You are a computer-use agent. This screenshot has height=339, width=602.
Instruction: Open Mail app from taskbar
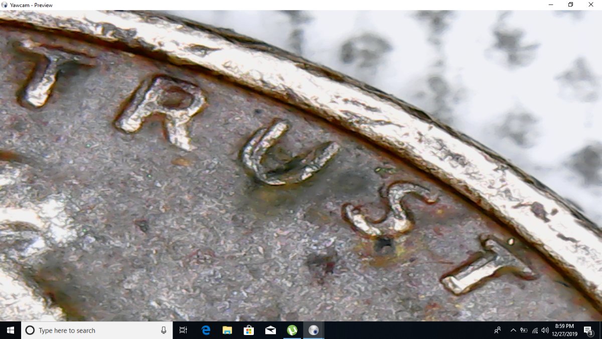pos(270,330)
